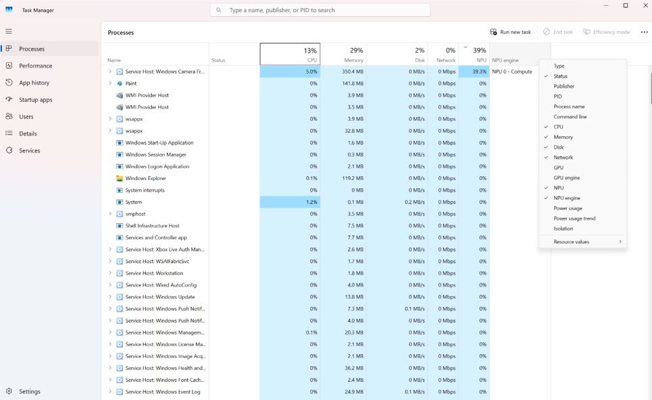Viewport: 652px width, 400px height.
Task: Click the Processes sidebar icon
Action: [x=9, y=49]
